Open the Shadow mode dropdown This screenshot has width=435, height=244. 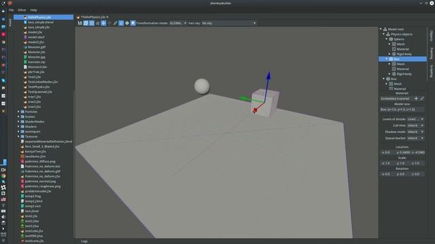415,131
